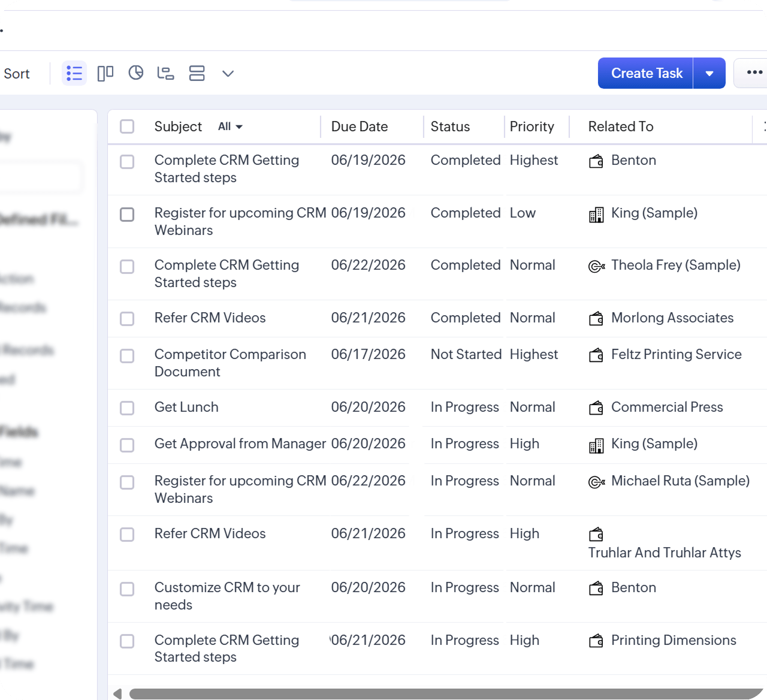The image size is (767, 700).
Task: Click horizontal scrollbar thumb
Action: tap(446, 693)
